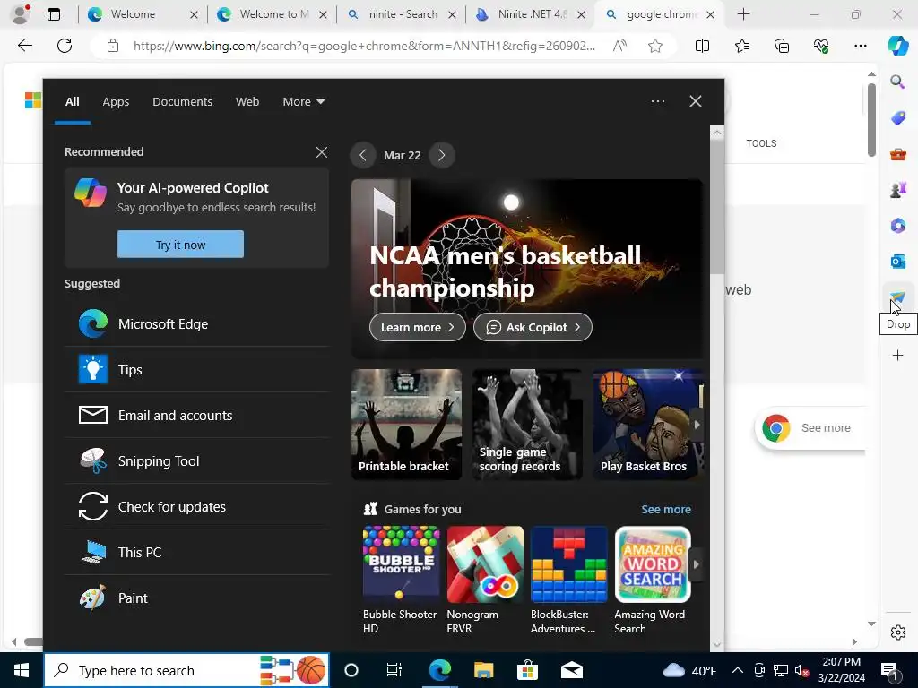This screenshot has height=688, width=918.
Task: Dismiss the Recommended section
Action: coord(322,152)
